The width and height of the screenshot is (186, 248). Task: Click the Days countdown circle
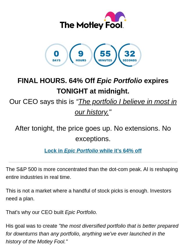point(56,55)
